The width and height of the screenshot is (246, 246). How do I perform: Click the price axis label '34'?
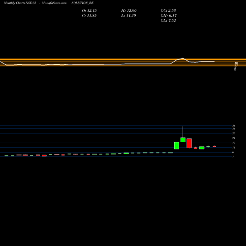(234, 126)
